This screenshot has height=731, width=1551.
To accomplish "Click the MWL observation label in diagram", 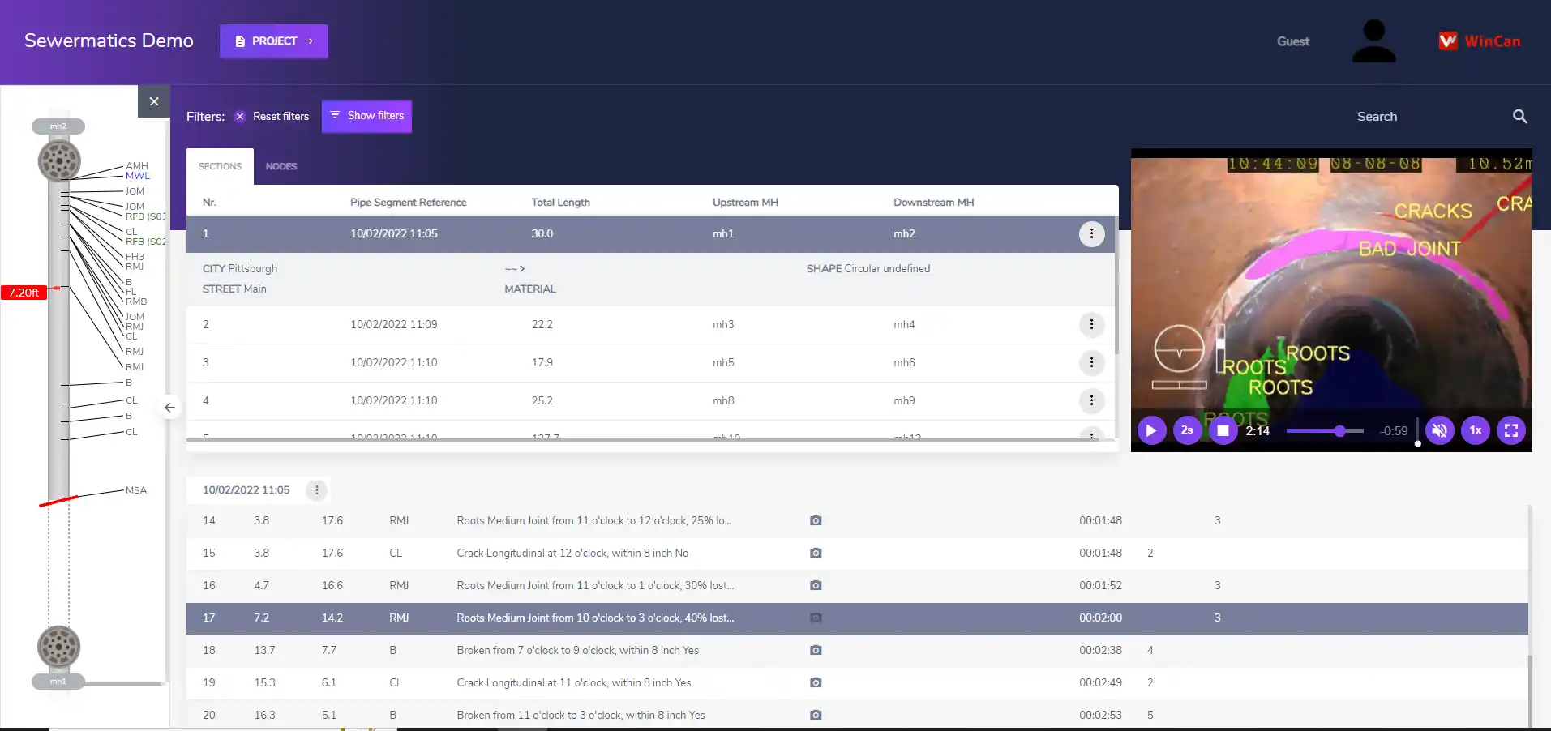I will point(138,176).
